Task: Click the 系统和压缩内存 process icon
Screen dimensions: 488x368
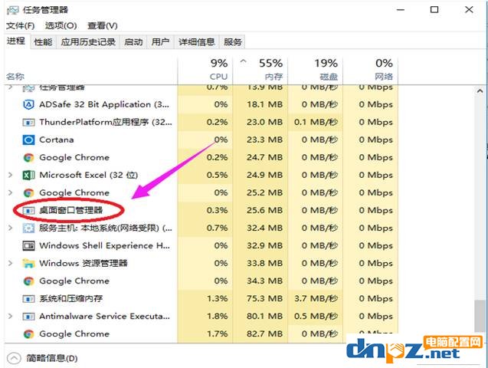Action: [x=28, y=299]
